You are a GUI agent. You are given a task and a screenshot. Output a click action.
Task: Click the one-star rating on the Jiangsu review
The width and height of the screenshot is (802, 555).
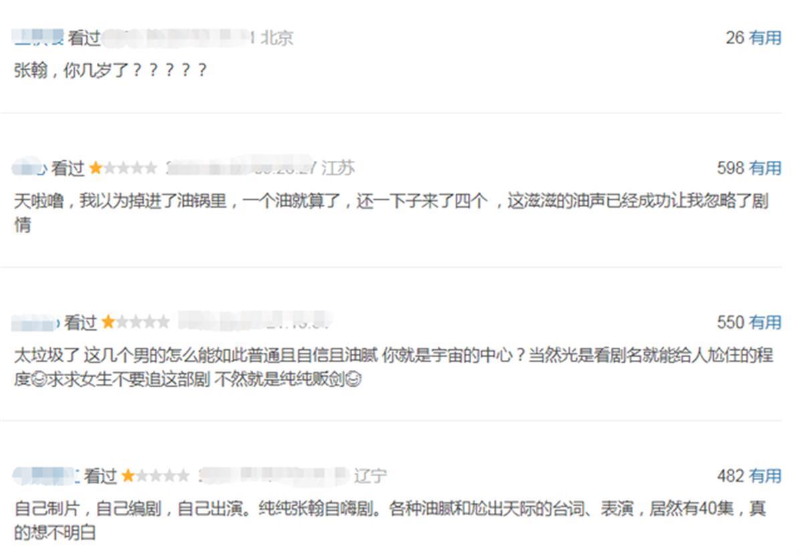[x=124, y=168]
